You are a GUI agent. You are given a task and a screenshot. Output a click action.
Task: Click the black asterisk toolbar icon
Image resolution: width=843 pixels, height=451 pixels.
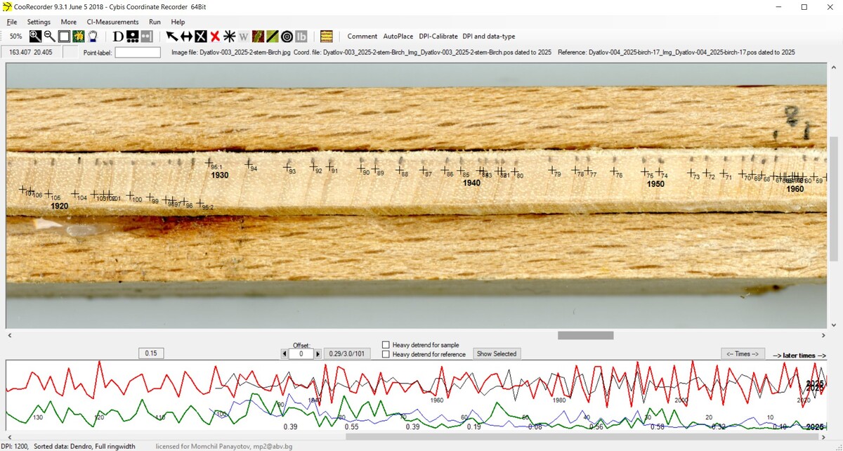(229, 37)
